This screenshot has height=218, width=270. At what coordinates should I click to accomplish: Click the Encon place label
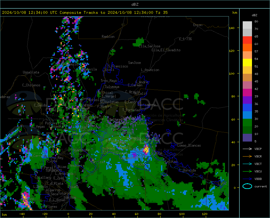198,25
